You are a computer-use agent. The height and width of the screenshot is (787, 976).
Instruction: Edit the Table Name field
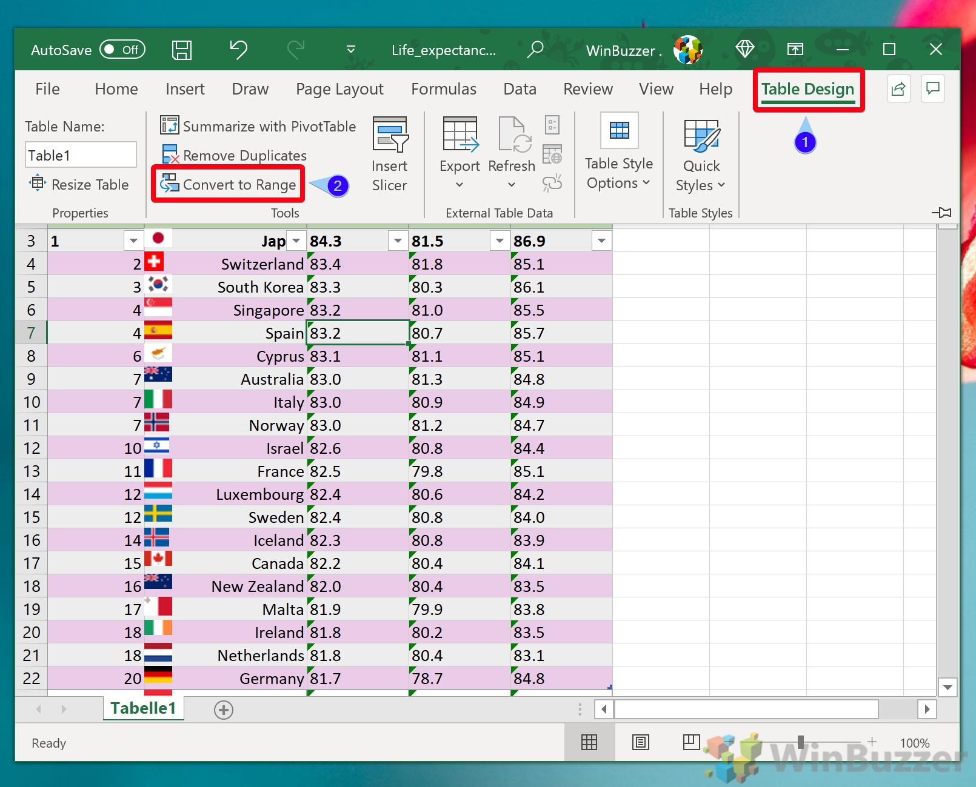click(81, 154)
